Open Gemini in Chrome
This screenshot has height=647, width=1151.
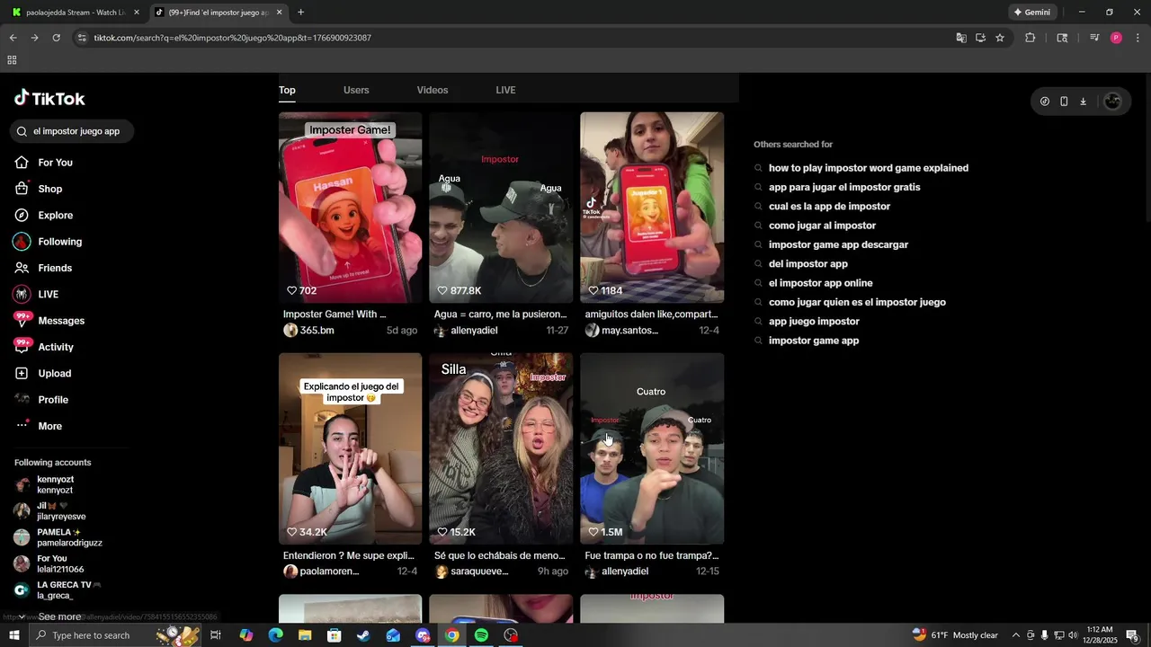coord(1031,13)
